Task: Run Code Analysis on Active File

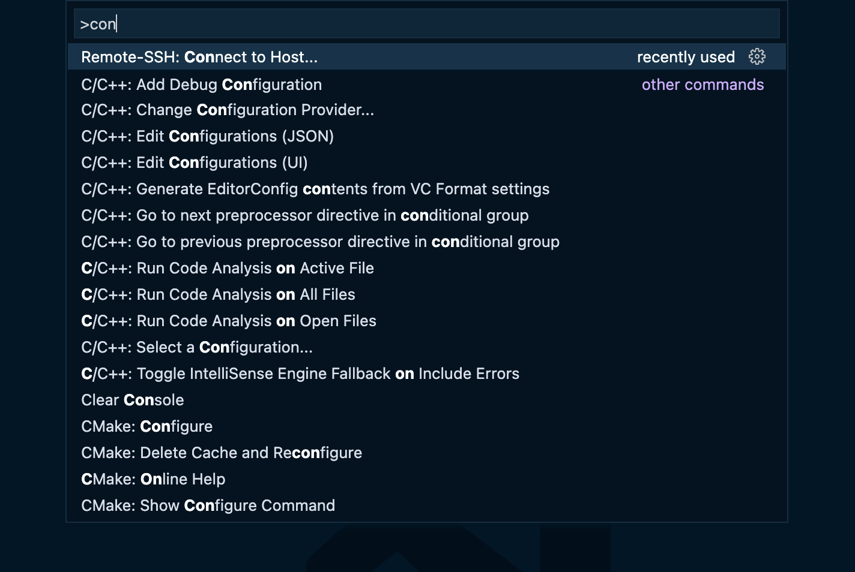Action: 427,268
